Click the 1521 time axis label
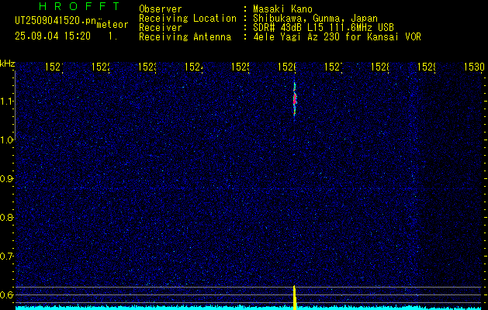Image resolution: width=488 pixels, height=310 pixels. coord(54,67)
